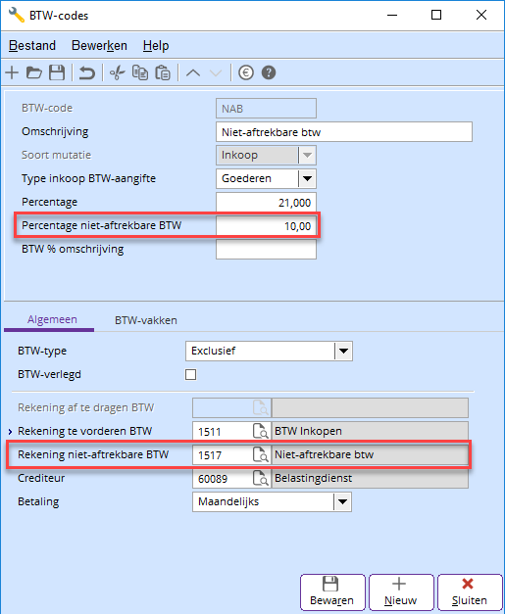Click the Percentage niet-aftrekbare BTW field
505x614 pixels.
[x=266, y=226]
